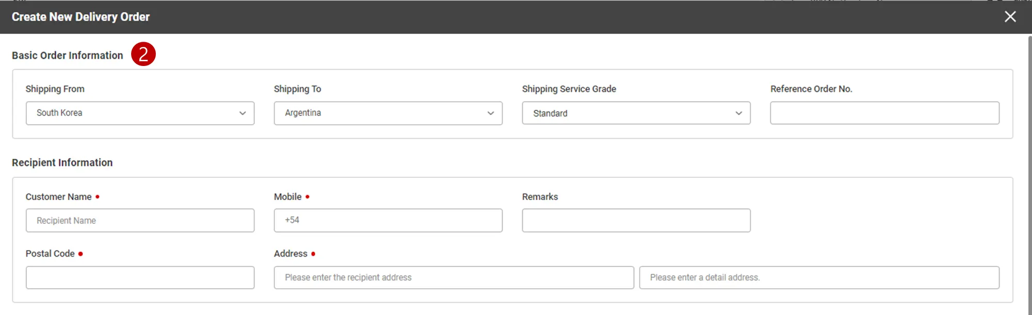This screenshot has height=315, width=1032.
Task: Click the chevron arrow beside South Korea
Action: coord(243,113)
